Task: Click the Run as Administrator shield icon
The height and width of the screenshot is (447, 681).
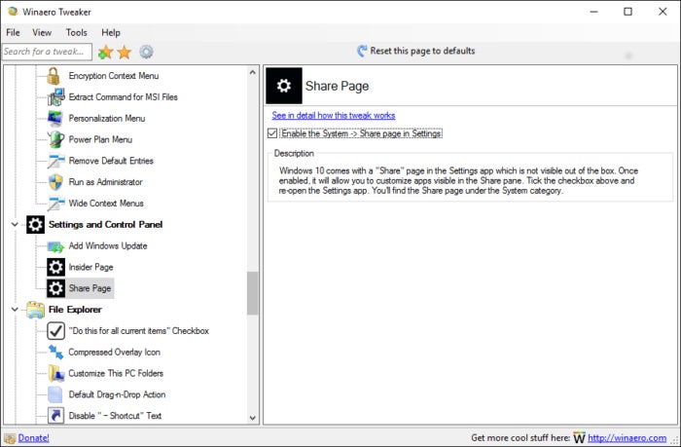Action: (55, 182)
